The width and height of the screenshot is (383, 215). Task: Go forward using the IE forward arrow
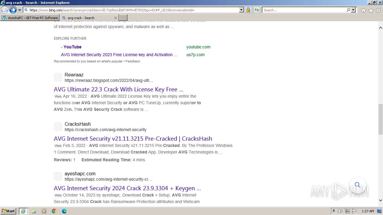13,10
